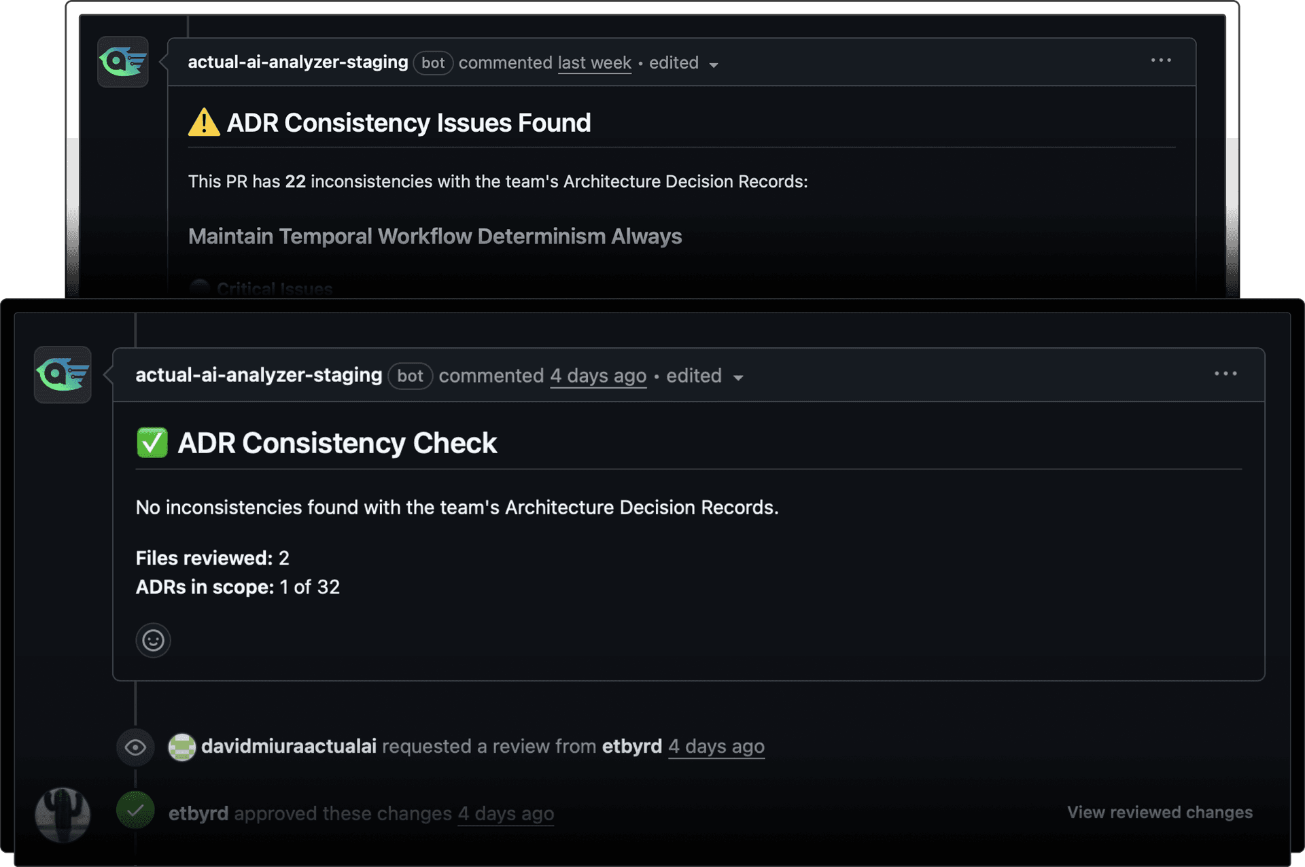The width and height of the screenshot is (1305, 867).
Task: Click actual-ai-analyzer-staging name in top comment
Action: click(x=298, y=62)
